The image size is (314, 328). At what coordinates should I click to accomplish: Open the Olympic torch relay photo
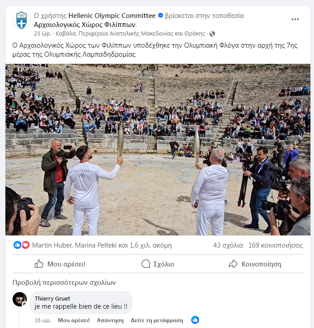157,150
